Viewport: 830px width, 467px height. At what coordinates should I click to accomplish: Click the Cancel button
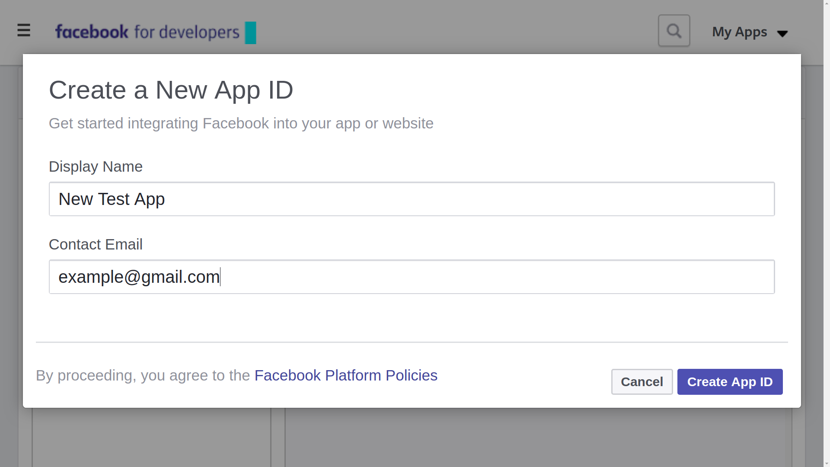coord(642,382)
